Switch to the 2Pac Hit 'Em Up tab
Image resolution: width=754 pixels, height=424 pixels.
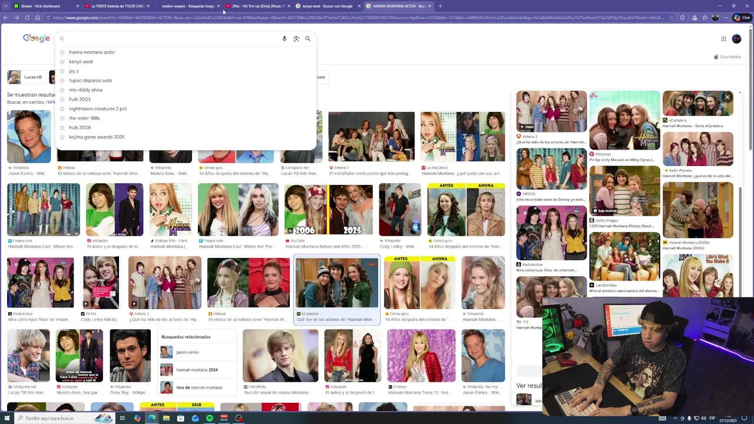[257, 6]
